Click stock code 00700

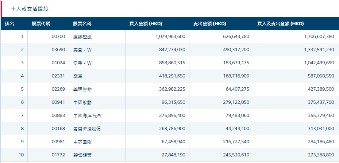(58, 37)
